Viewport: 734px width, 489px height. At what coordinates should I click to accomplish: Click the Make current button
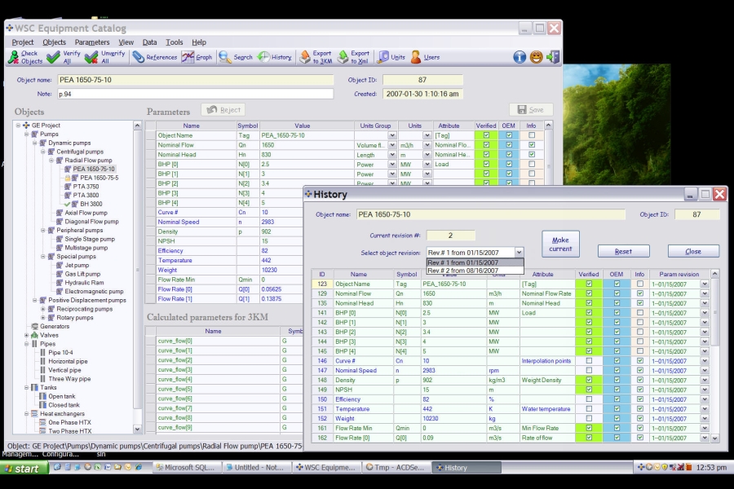[x=560, y=244]
